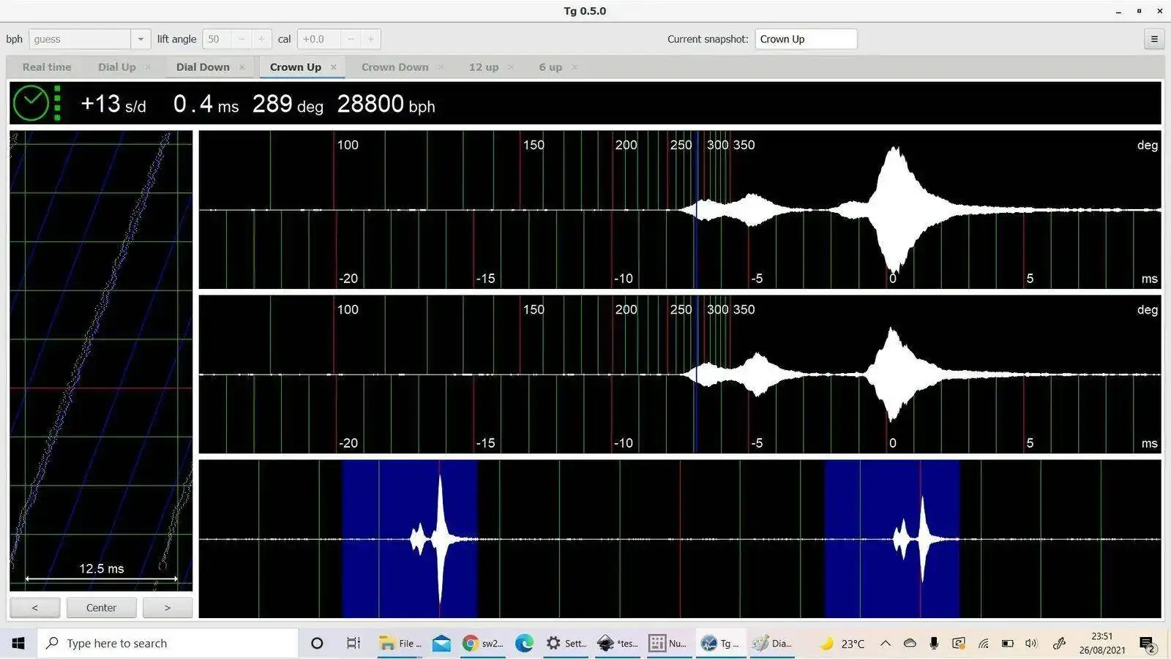Click the blue vertical marker in top waveform
This screenshot has width=1171, height=659.
697,210
